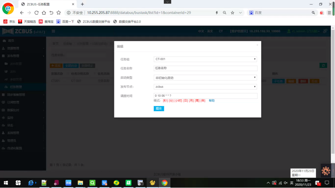Click the browser back arrow

tap(22, 13)
